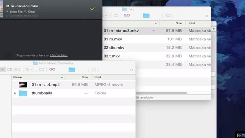245x138 pixels.
Task: Click the green conversion complete checkmark
Action: (92, 9)
